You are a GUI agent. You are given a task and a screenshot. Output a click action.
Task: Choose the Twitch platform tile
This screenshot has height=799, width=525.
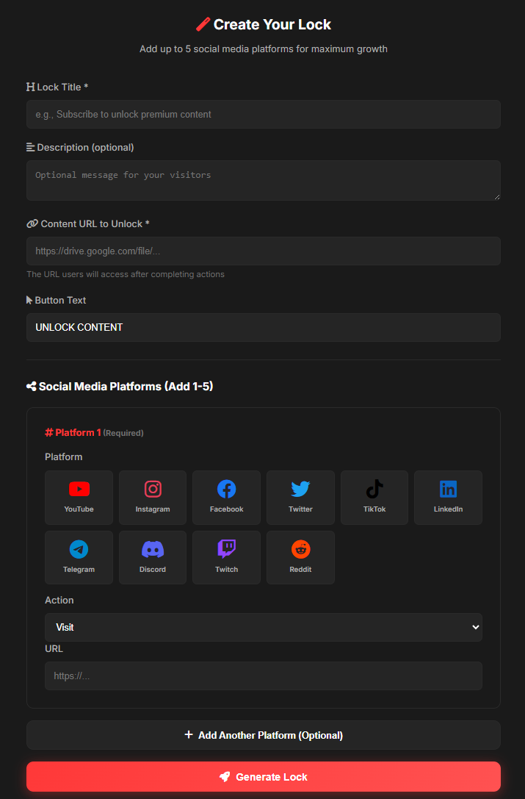coord(226,557)
